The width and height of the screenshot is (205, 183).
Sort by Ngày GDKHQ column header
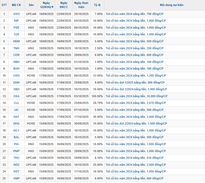pyautogui.click(x=46, y=5)
